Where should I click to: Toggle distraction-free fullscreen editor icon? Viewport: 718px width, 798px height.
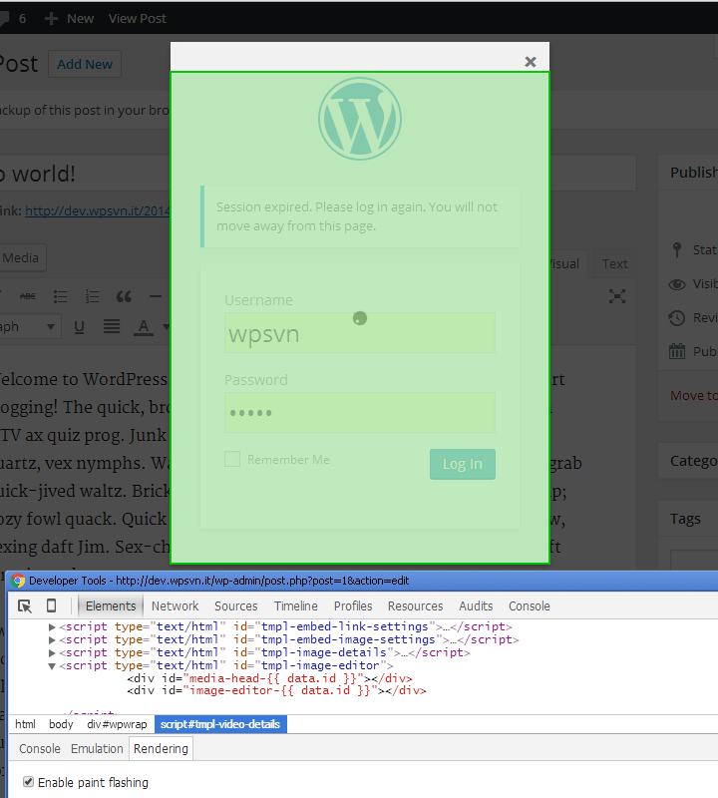(617, 296)
